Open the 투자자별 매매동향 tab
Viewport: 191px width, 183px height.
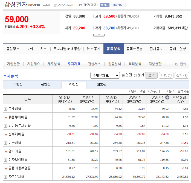tap(67, 49)
